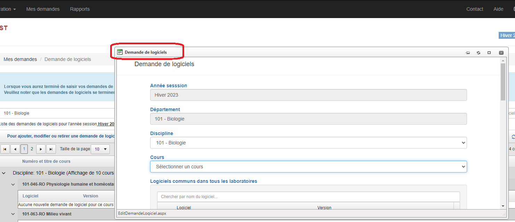Collapse the Discipline 101 - Biologie group
515x222 pixels.
pos(4,173)
